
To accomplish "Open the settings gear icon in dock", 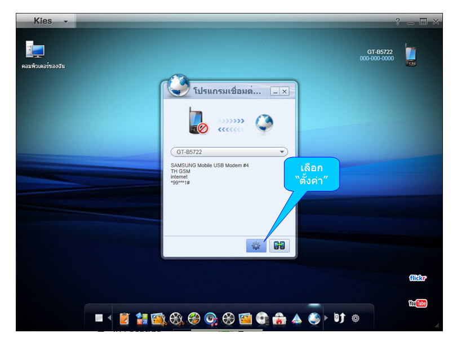I will click(x=356, y=318).
